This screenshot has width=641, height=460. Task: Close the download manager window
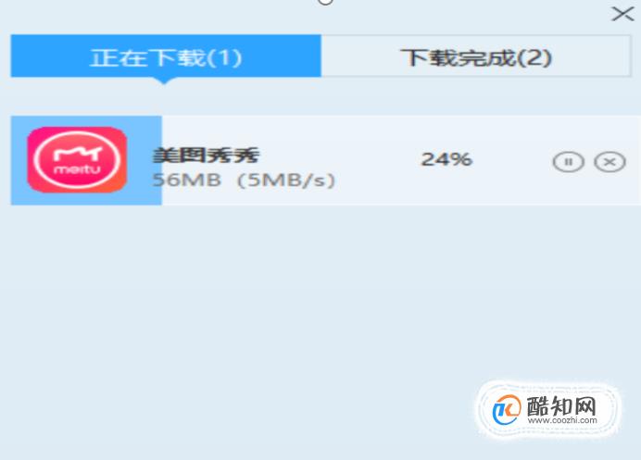tap(622, 14)
